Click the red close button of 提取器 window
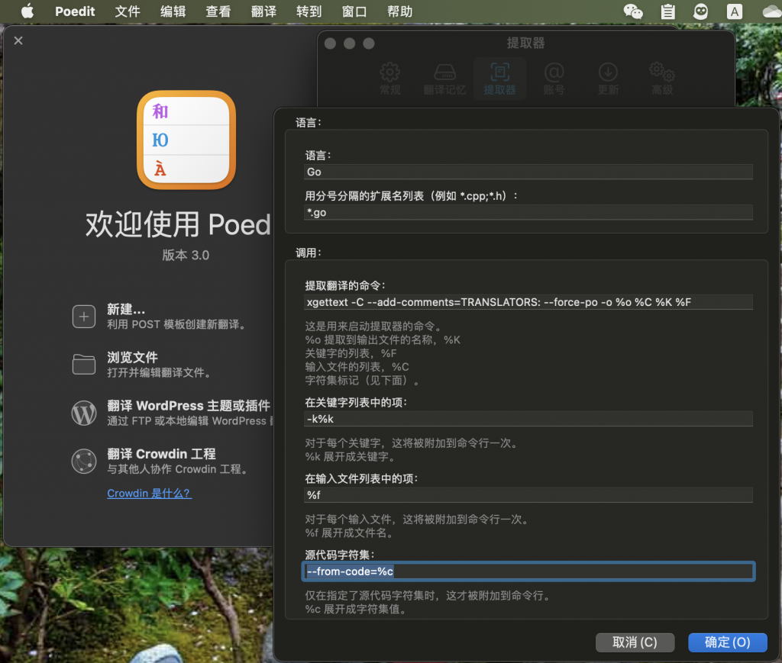This screenshot has width=782, height=663. coord(330,43)
